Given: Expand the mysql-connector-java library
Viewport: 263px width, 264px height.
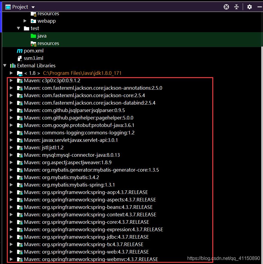Looking at the screenshot, I should click(x=11, y=155).
